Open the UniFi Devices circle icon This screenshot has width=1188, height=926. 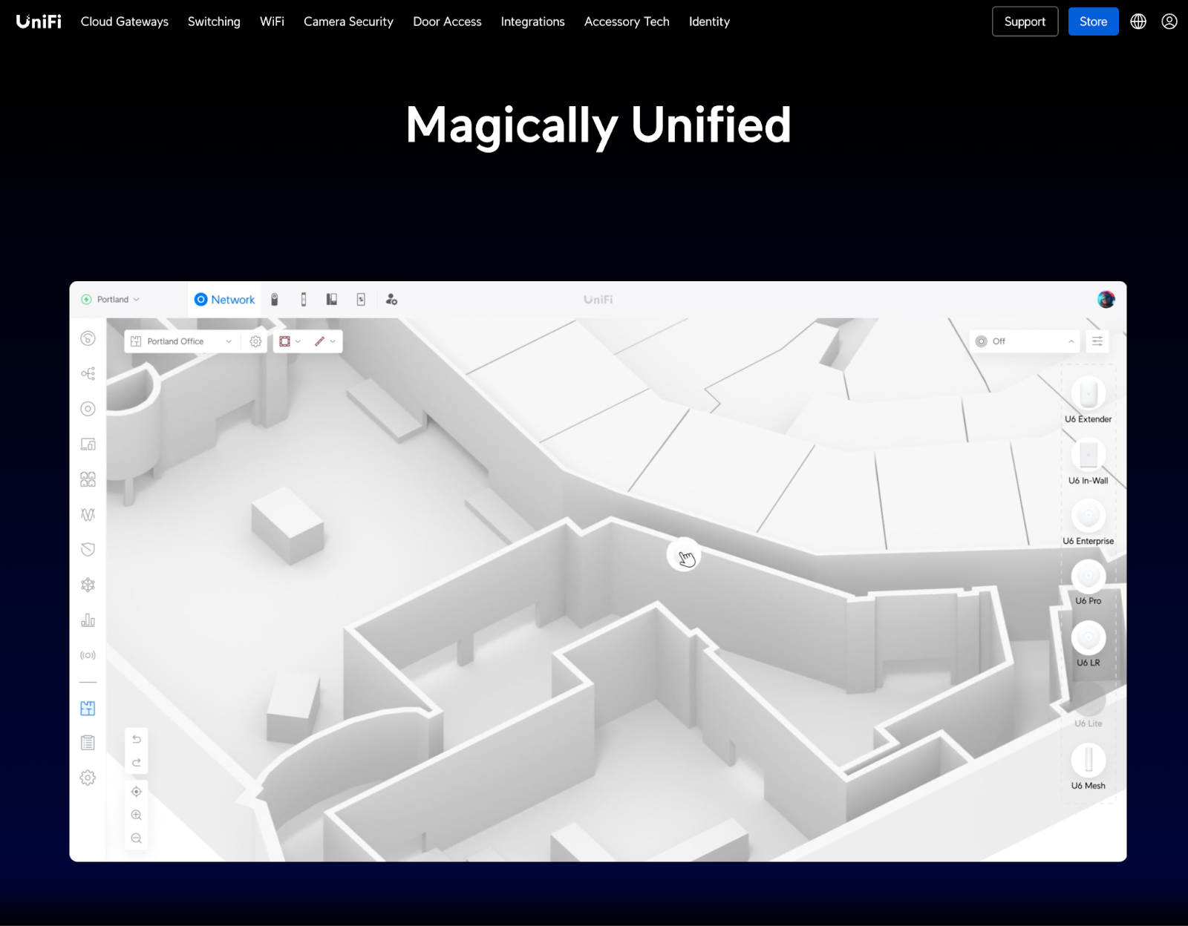[x=88, y=409]
